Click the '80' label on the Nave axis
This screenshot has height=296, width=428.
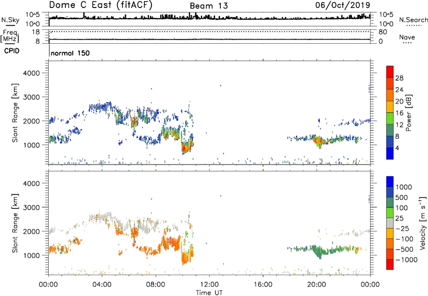[383, 32]
